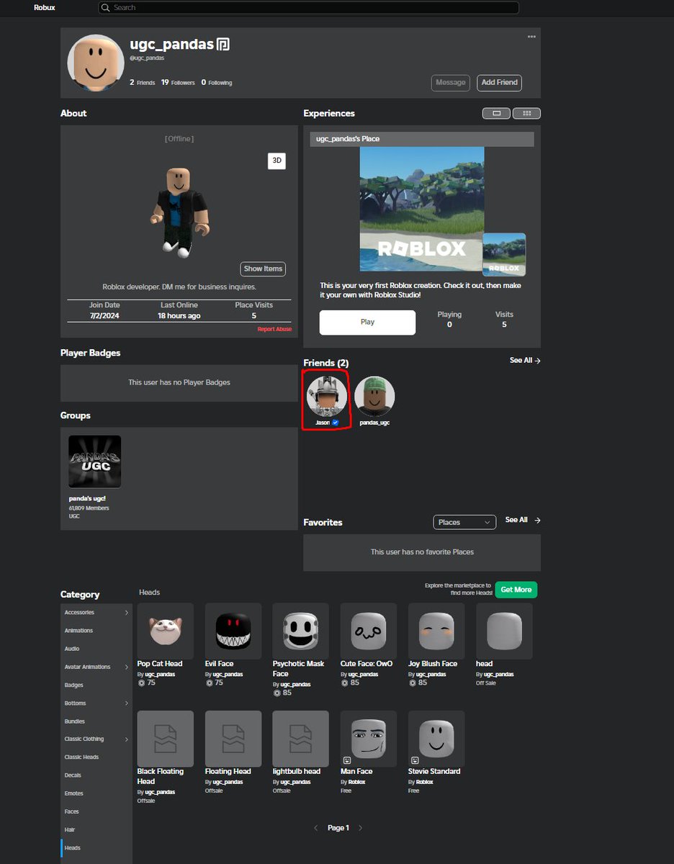Select the Classic Heads category

pos(96,757)
